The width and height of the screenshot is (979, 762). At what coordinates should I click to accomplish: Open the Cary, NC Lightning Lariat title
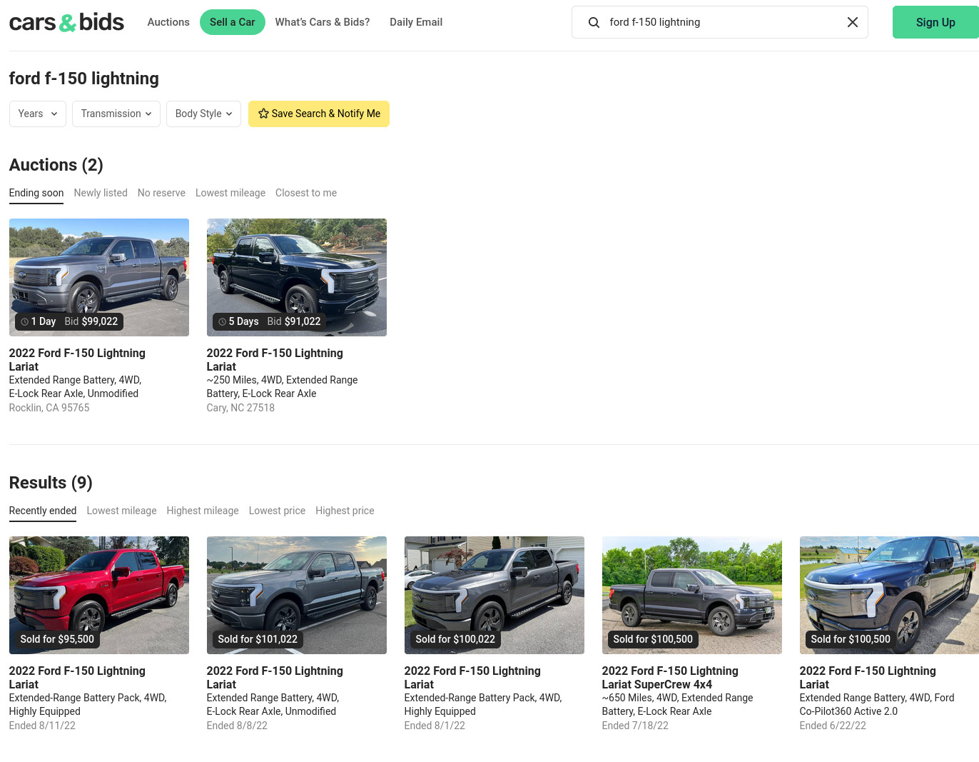pos(275,360)
